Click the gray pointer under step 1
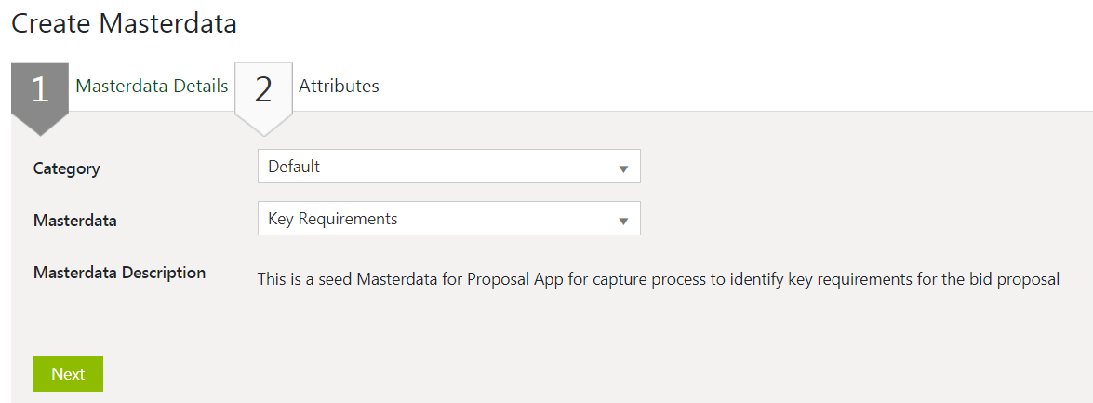Image resolution: width=1093 pixels, height=403 pixels. click(x=40, y=124)
